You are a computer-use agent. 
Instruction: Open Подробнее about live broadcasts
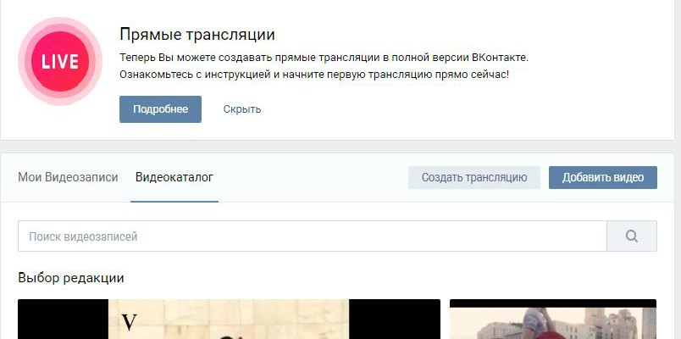[160, 109]
